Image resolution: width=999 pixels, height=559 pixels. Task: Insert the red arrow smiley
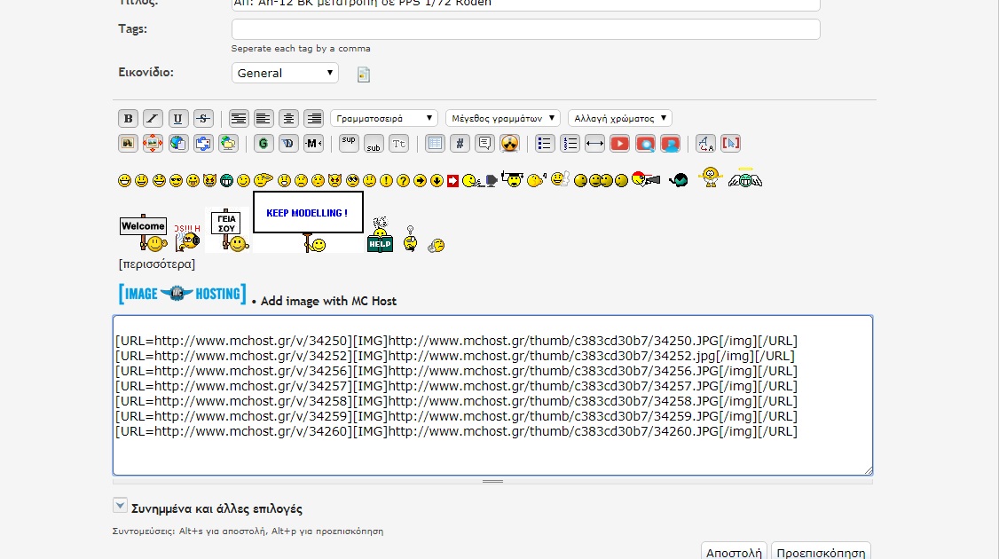pos(453,181)
